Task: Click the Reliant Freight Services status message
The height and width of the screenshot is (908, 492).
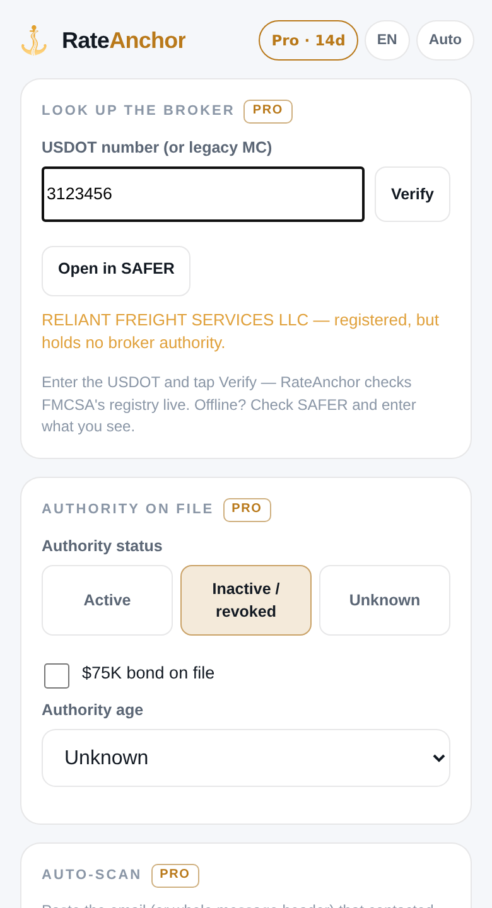Action: [240, 331]
